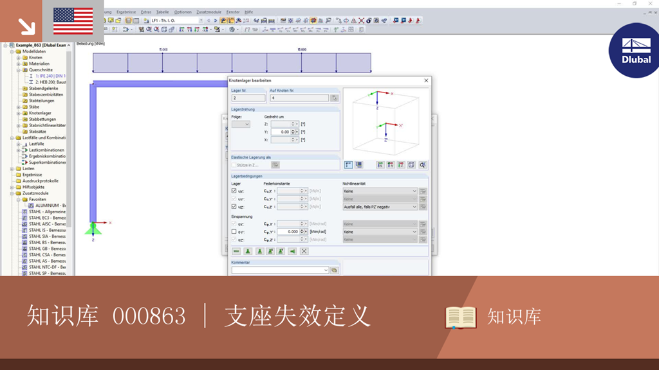Open the Folge sequence dropdown
Screen dimensions: 659x370
(x=241, y=124)
